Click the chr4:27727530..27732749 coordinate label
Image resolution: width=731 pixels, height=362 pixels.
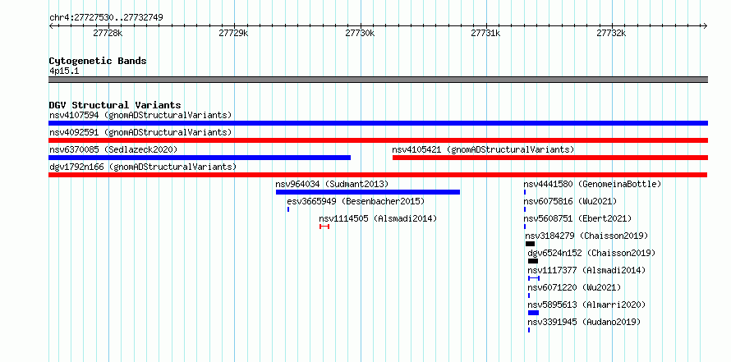pyautogui.click(x=106, y=18)
